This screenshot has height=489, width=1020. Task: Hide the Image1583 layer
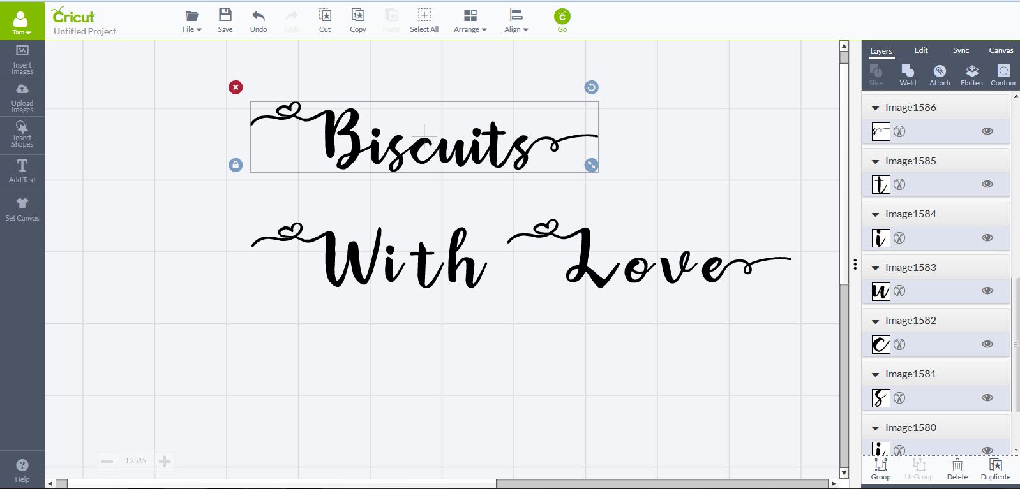[x=987, y=291]
